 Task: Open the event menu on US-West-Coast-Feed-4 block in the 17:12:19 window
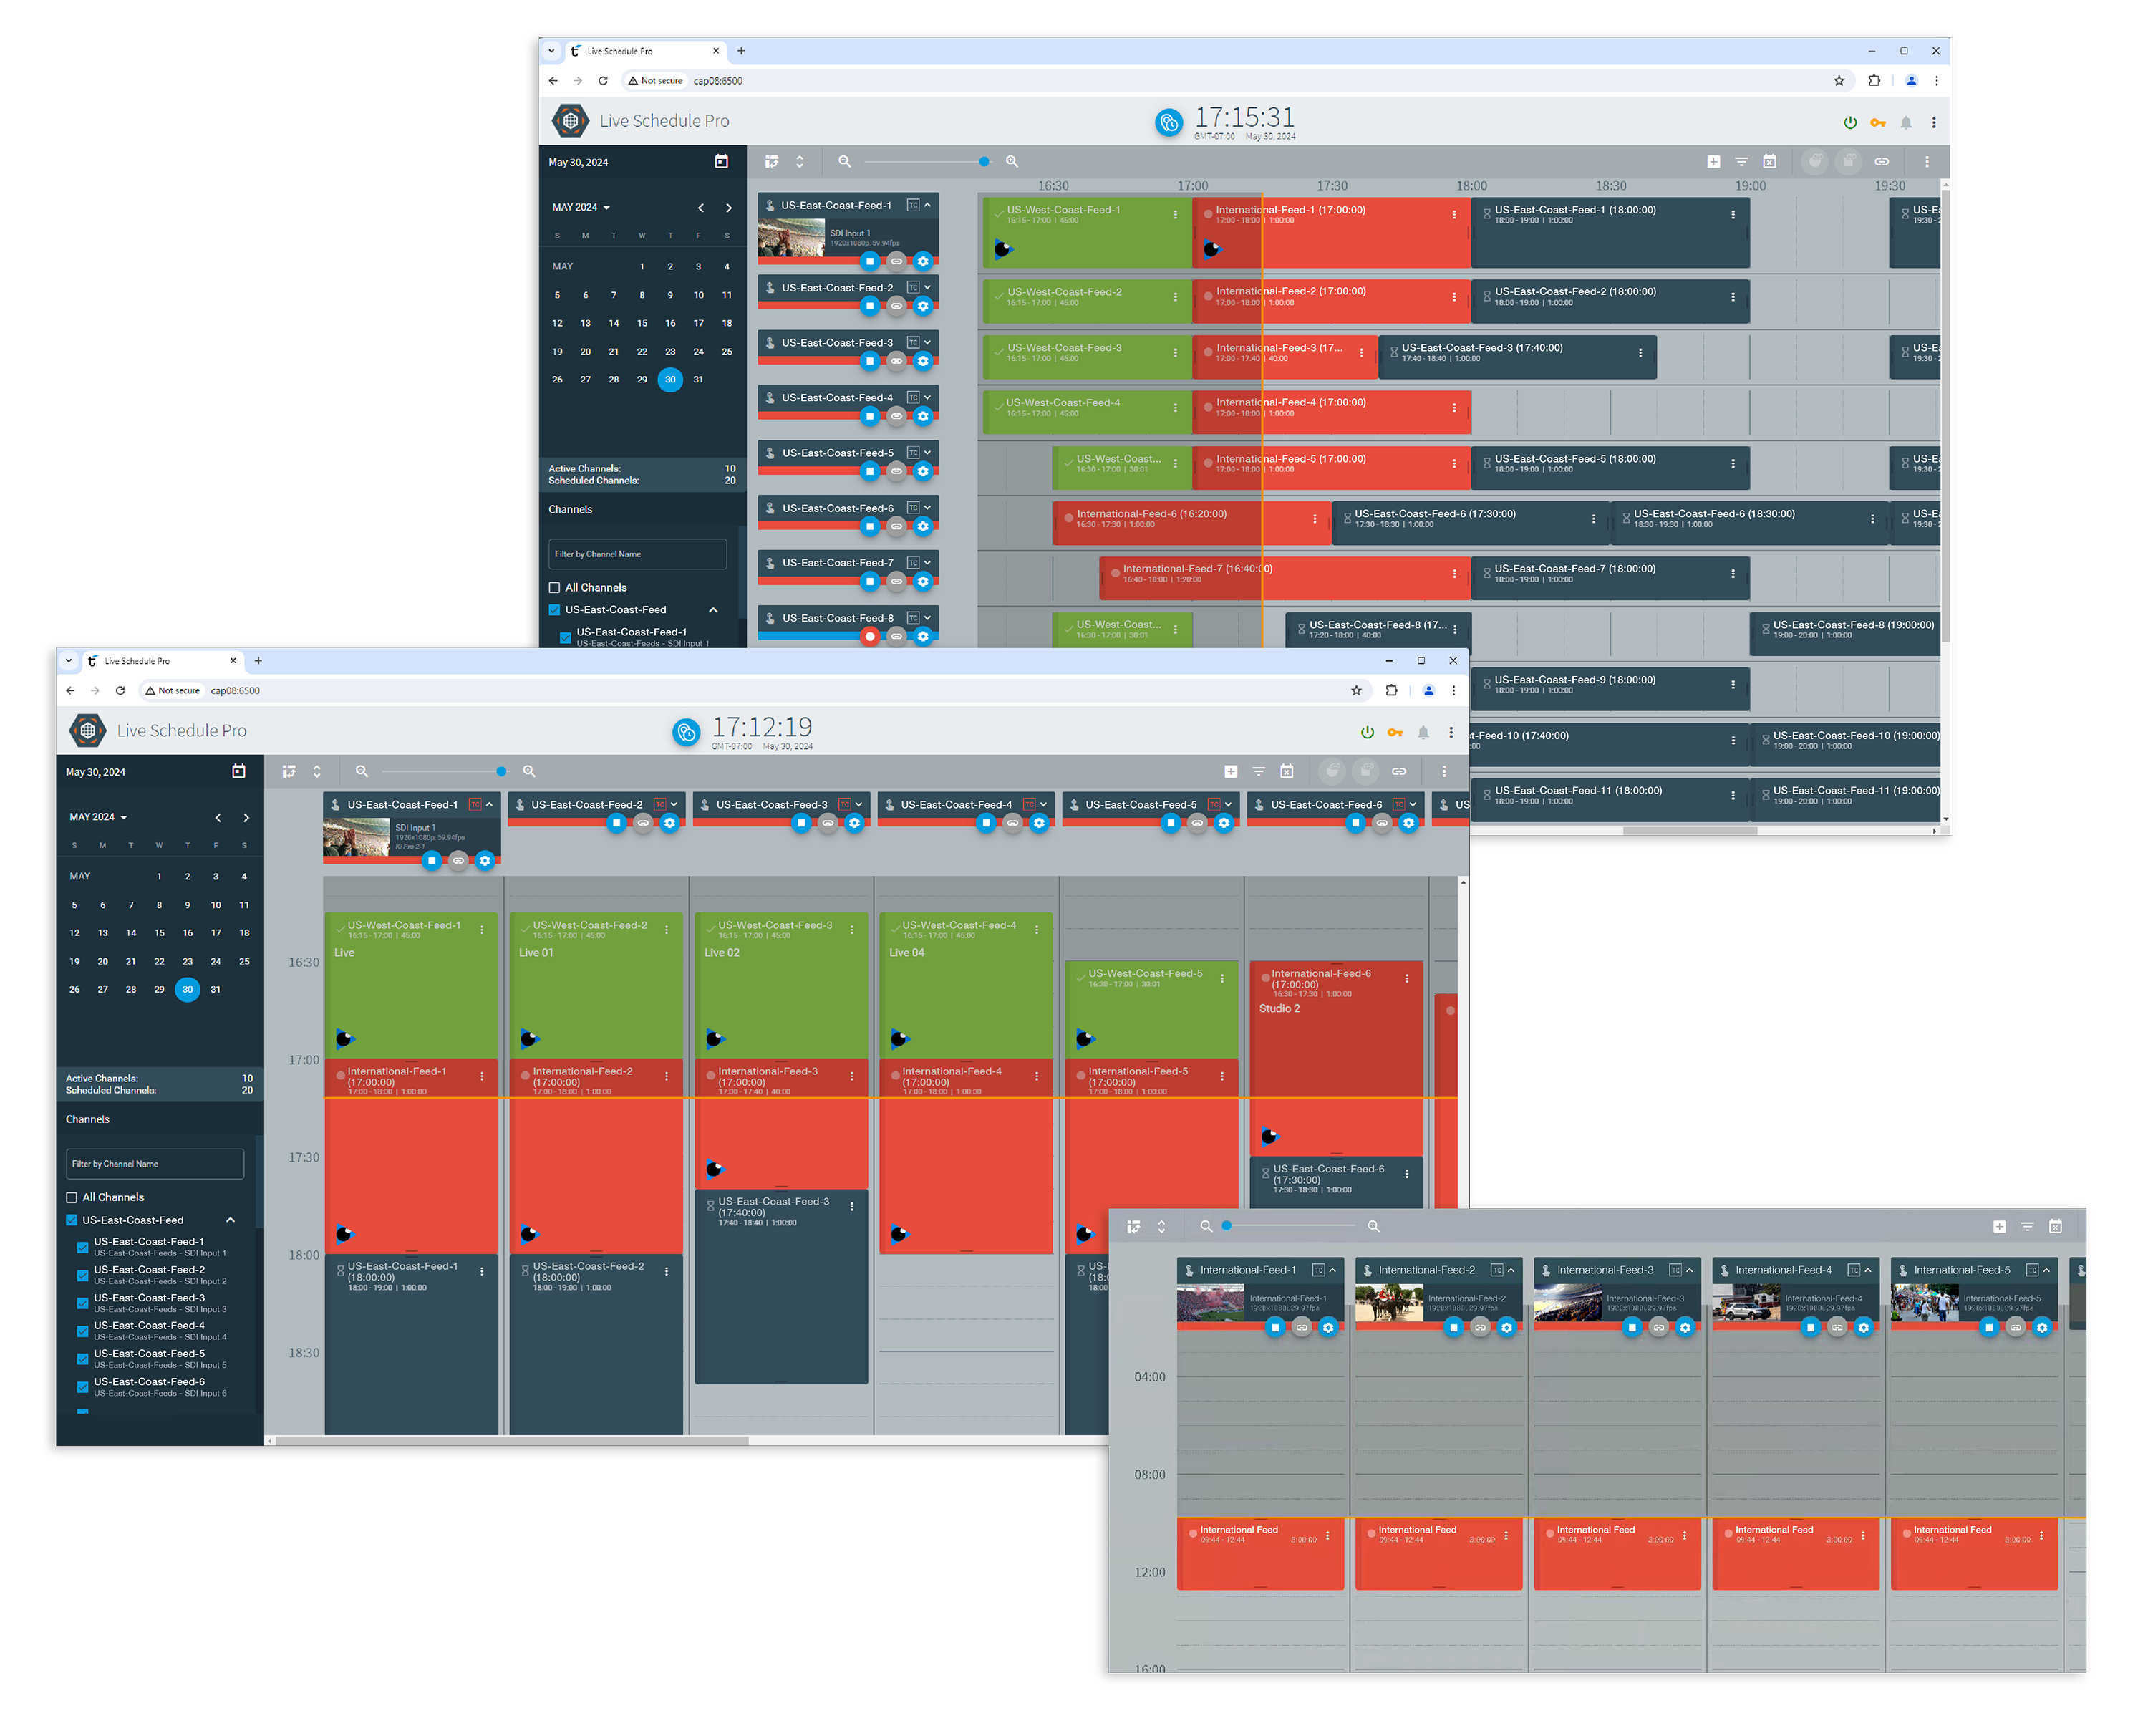[1037, 930]
